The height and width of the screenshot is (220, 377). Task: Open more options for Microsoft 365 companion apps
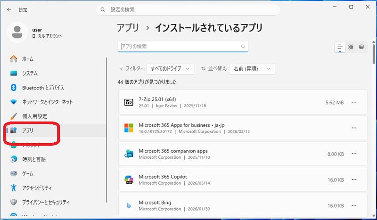point(354,154)
